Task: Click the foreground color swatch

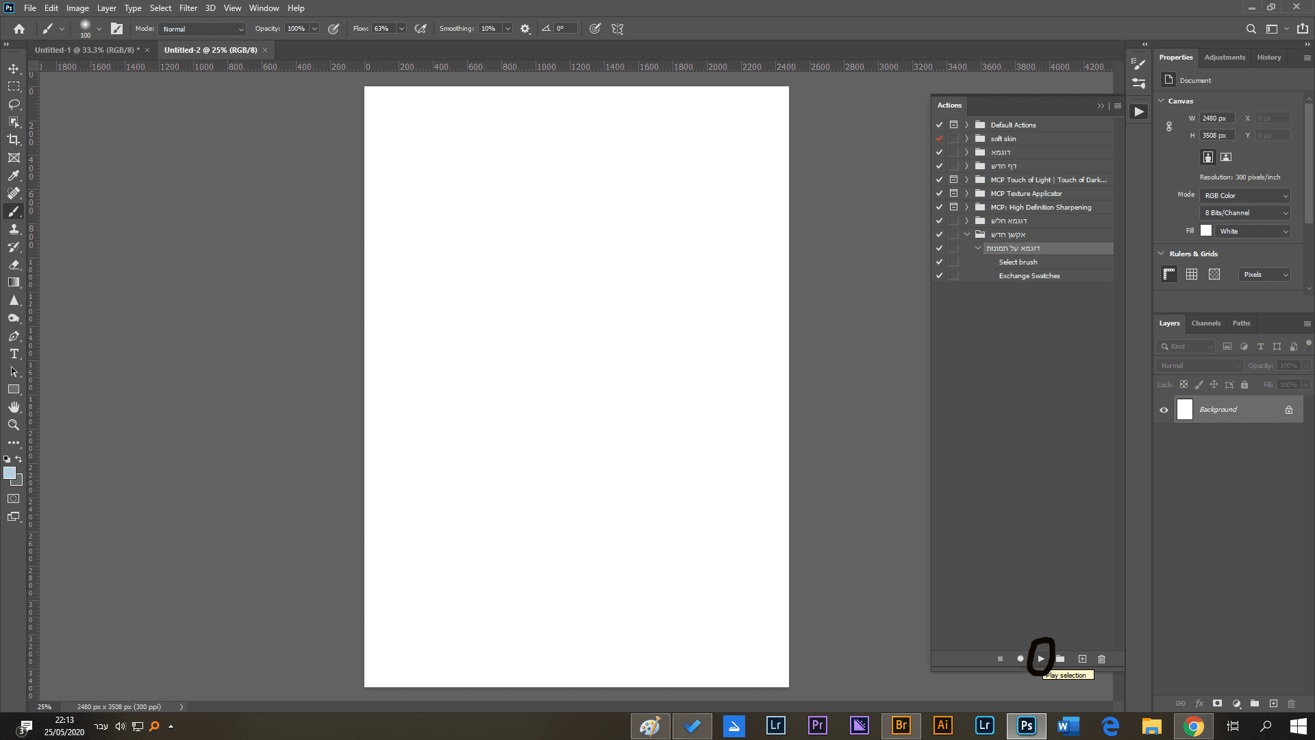Action: 10,473
